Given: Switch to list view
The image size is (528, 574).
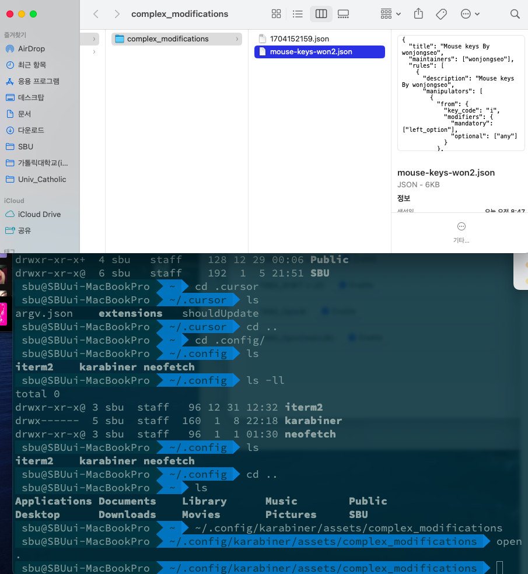Looking at the screenshot, I should pyautogui.click(x=298, y=14).
